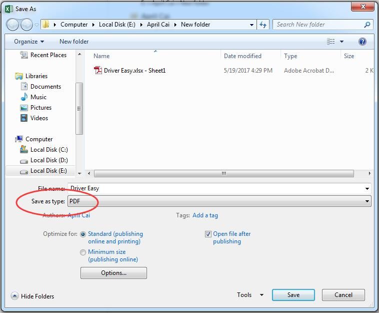
Task: Choose Minimum size radio button
Action: pos(83,252)
